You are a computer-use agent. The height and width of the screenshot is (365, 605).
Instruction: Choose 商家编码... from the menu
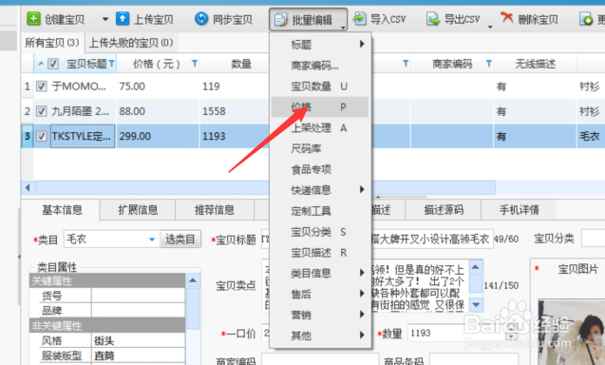[x=320, y=66]
